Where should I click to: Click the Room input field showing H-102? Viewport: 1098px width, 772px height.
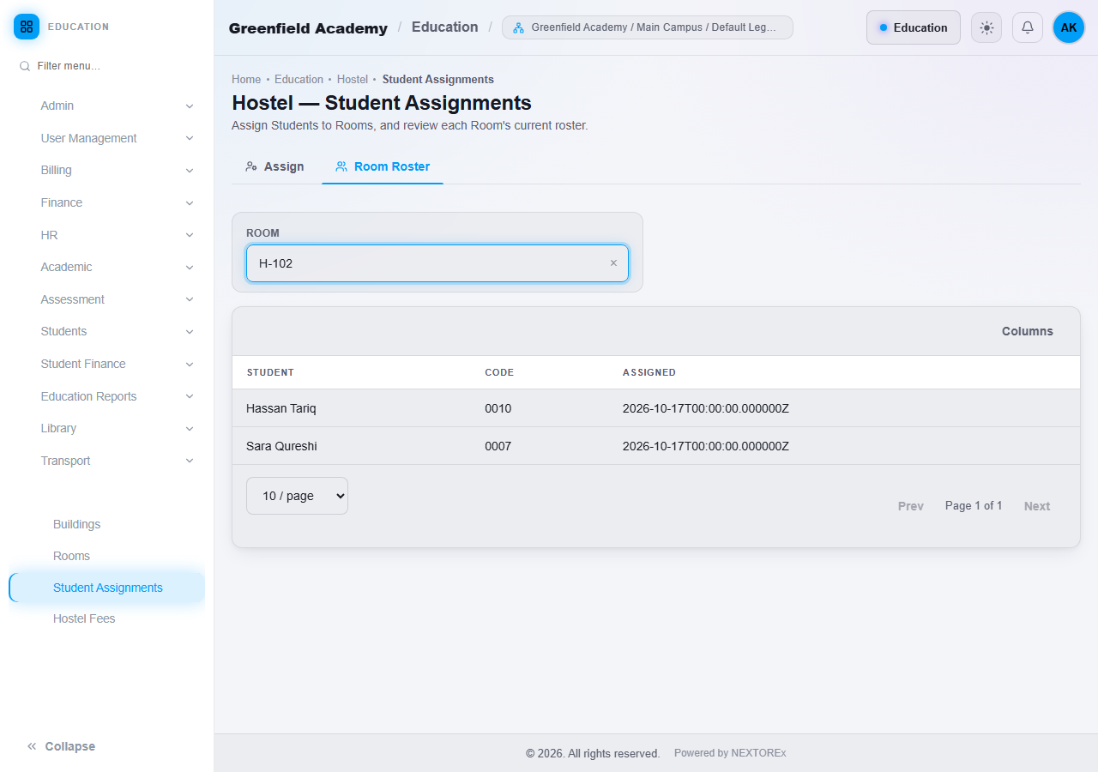(x=437, y=263)
